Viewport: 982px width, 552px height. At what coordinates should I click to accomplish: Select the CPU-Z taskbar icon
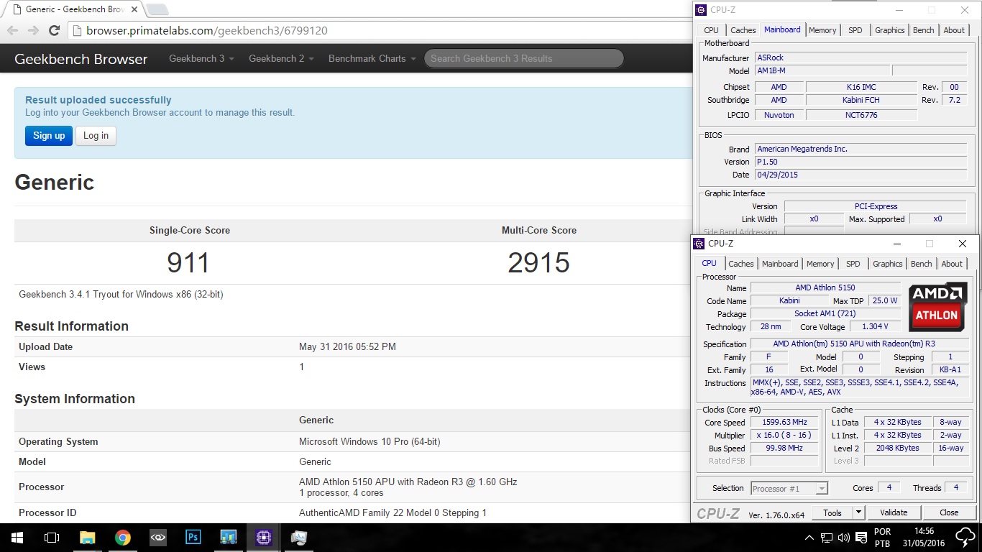click(264, 537)
